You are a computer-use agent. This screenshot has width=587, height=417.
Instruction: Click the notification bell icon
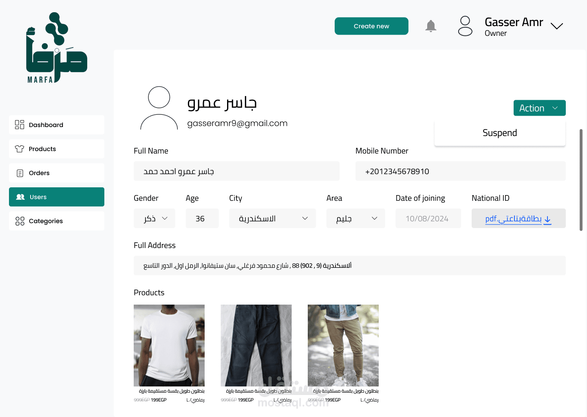coord(431,26)
